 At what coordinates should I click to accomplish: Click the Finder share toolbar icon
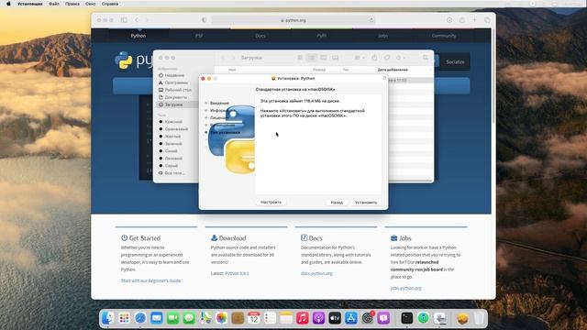point(374,58)
